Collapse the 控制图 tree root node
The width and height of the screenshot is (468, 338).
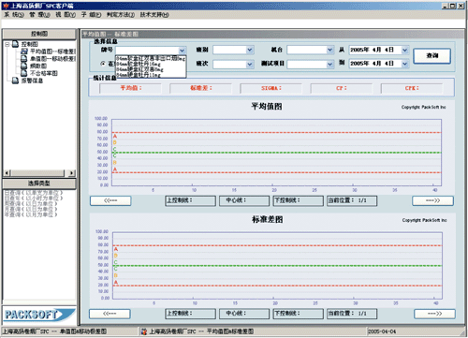[x=7, y=44]
